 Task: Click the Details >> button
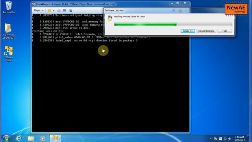[188, 31]
